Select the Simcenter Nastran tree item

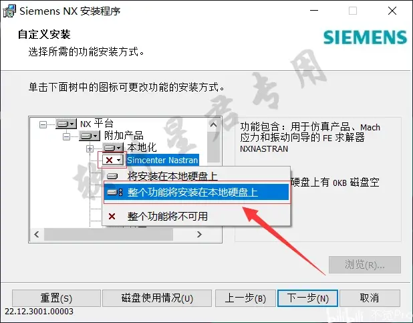tap(162, 160)
